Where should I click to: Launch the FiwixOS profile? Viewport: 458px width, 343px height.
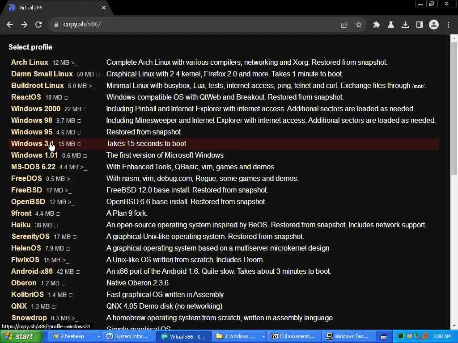point(25,260)
